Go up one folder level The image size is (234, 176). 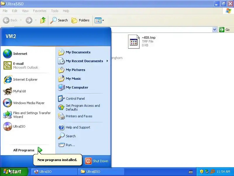click(x=43, y=20)
